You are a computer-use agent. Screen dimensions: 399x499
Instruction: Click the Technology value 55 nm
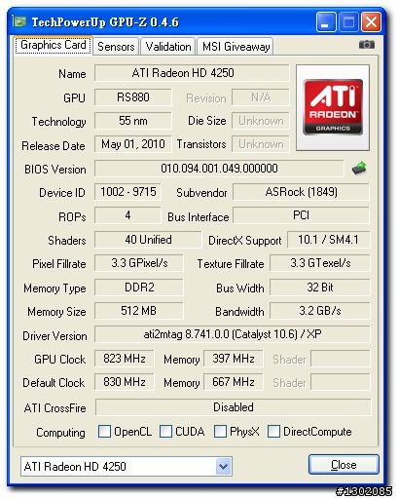click(133, 121)
